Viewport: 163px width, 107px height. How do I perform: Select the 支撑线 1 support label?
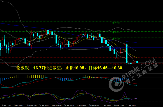(116, 58)
